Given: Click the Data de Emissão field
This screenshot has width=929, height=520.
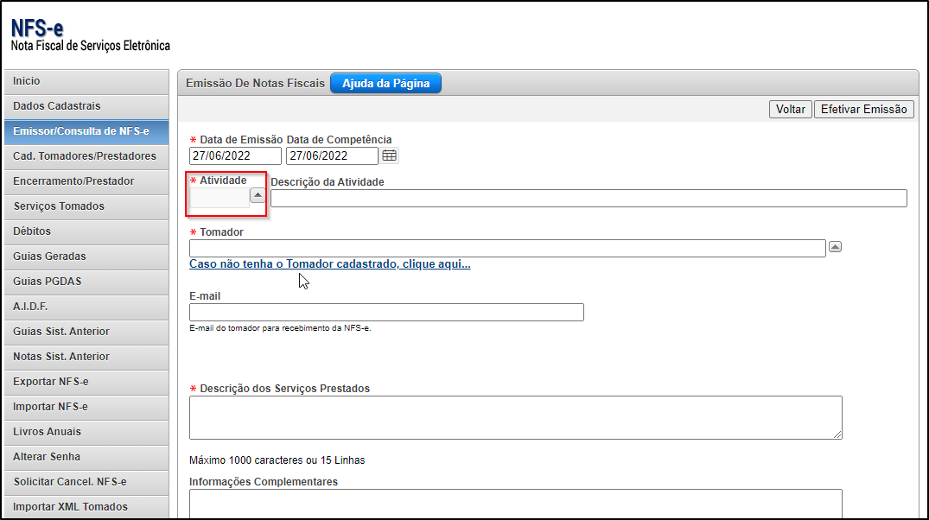Looking at the screenshot, I should pos(235,155).
